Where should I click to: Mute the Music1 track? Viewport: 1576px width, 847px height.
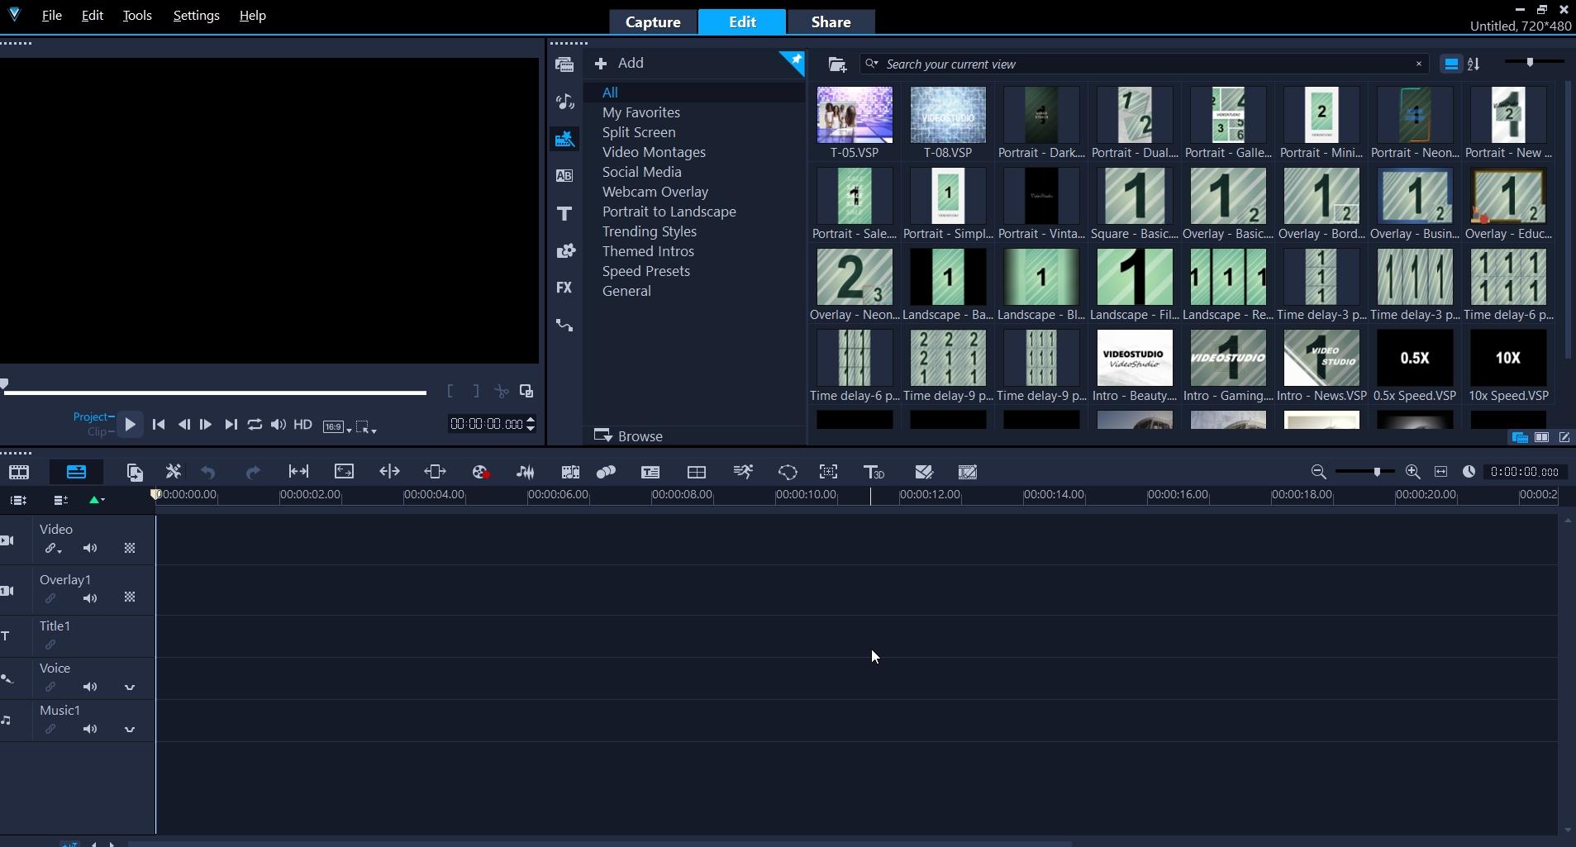point(90,730)
